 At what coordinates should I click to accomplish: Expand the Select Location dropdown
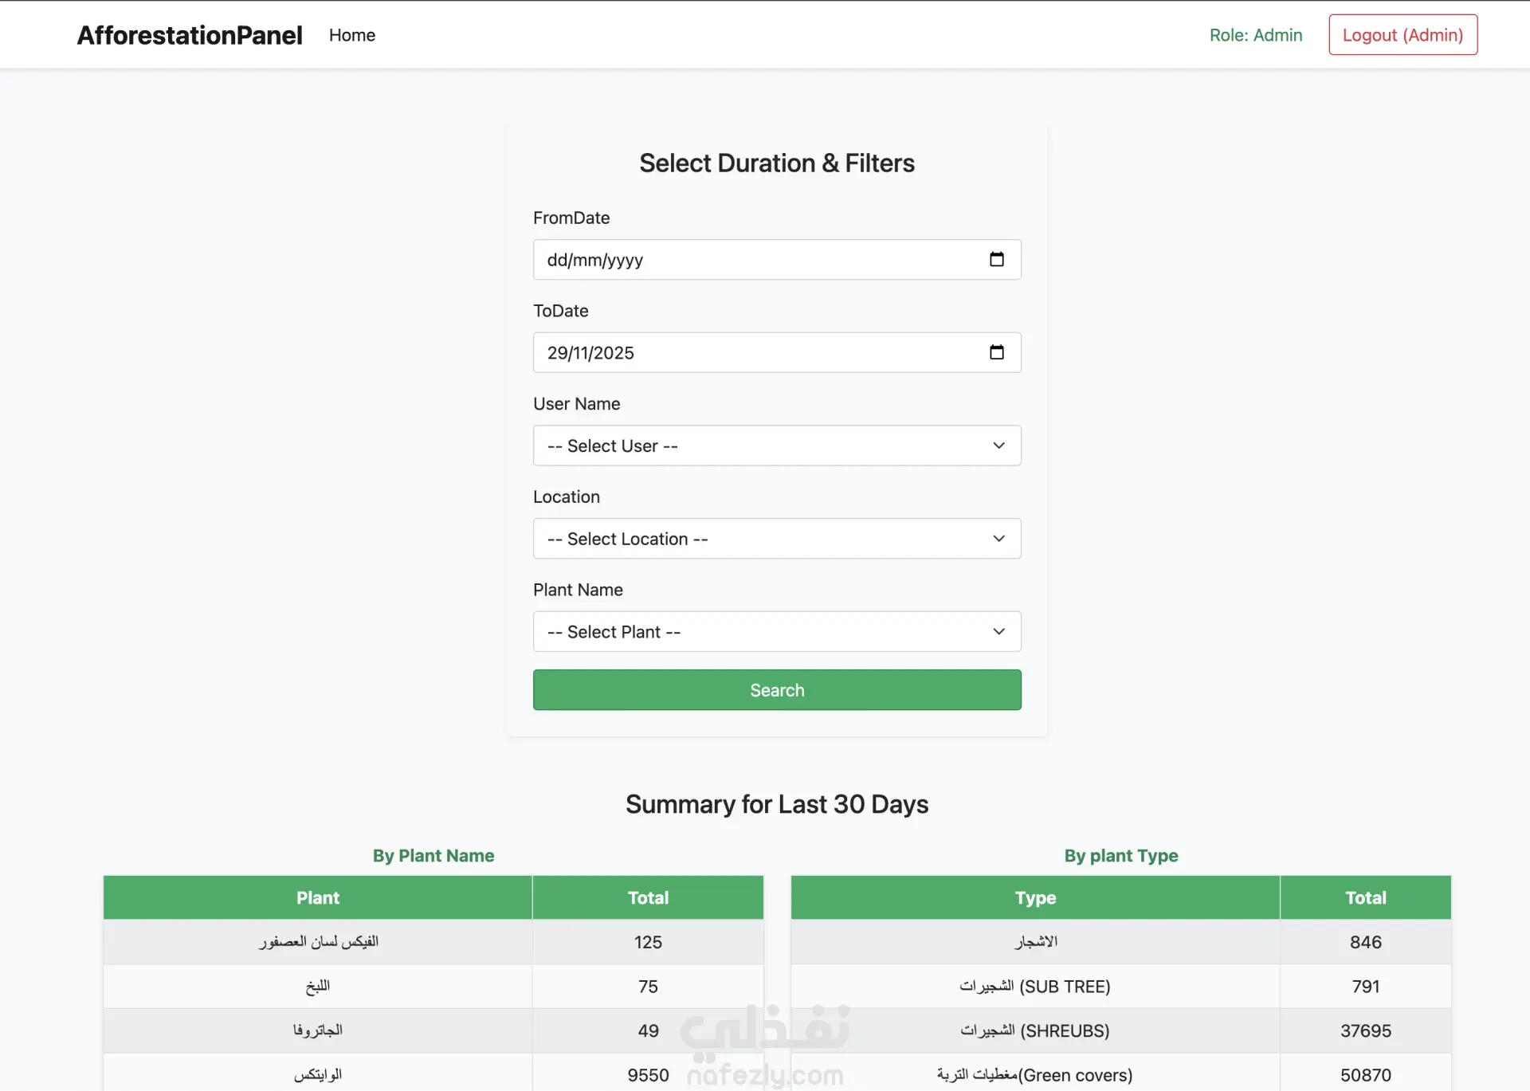[x=776, y=539]
